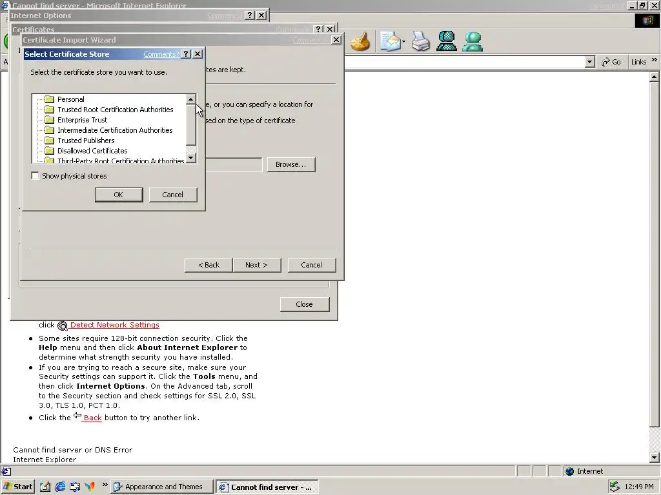661x495 pixels.
Task: Go Back in Certificate Import Wizard
Action: pos(208,265)
